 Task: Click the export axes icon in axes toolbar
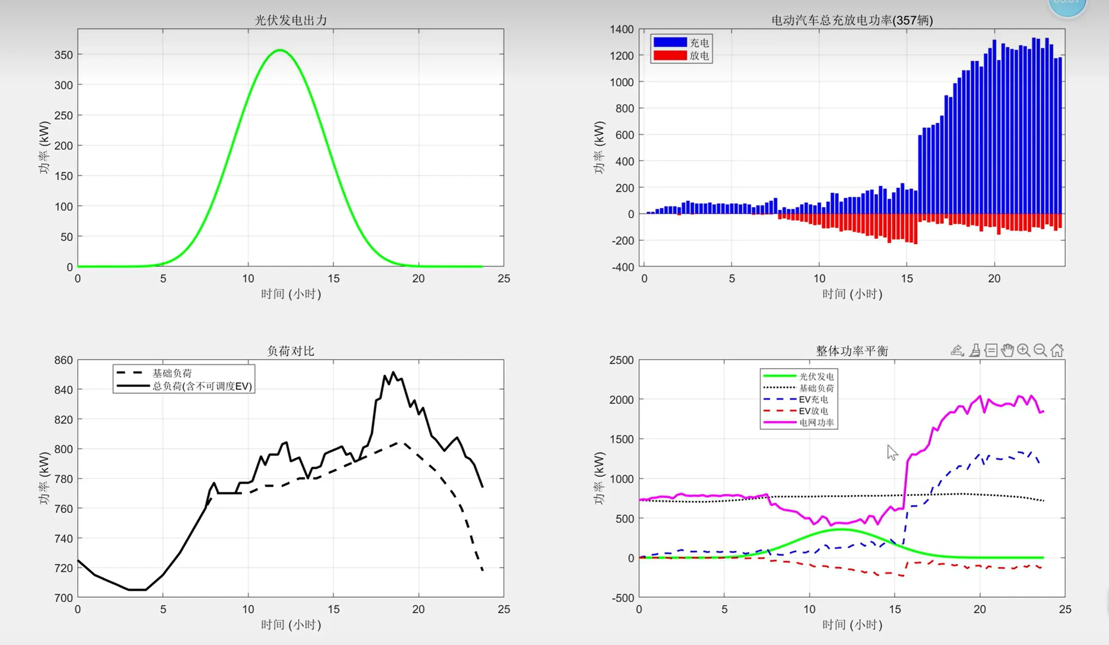pyautogui.click(x=957, y=350)
